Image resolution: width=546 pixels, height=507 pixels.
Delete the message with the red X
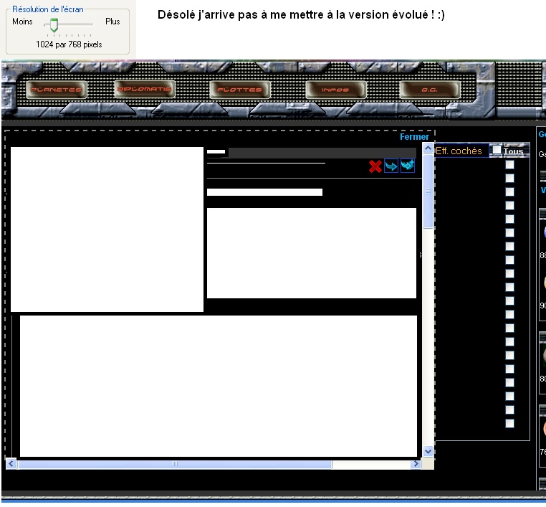pyautogui.click(x=375, y=166)
